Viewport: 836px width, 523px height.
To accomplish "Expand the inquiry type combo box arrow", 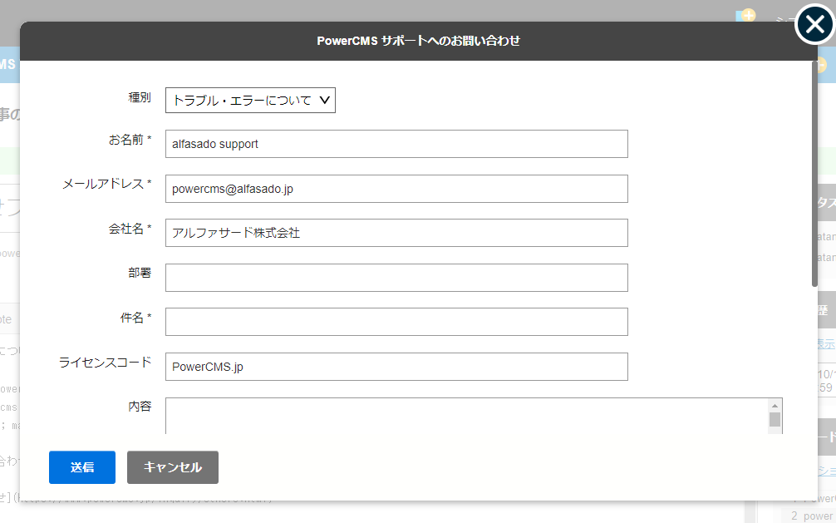I will point(325,100).
